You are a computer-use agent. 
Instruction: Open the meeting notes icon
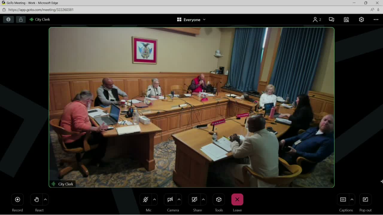coord(346,19)
